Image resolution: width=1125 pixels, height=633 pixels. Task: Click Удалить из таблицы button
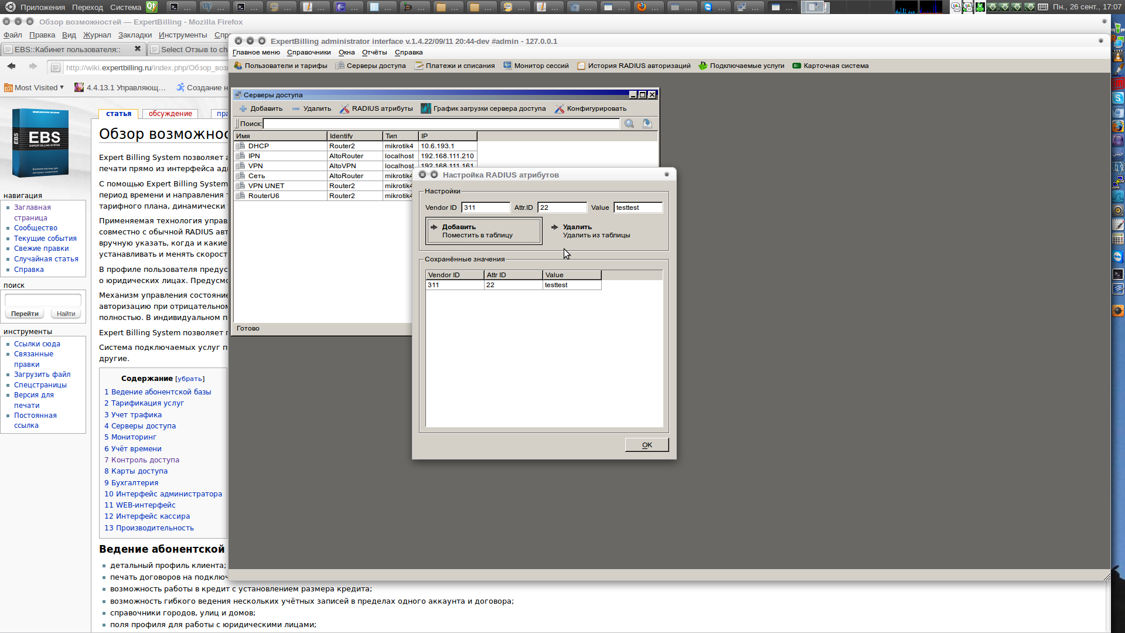click(x=591, y=231)
